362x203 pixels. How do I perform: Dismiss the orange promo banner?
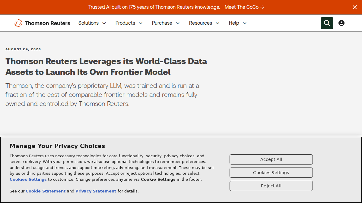pyautogui.click(x=355, y=7)
